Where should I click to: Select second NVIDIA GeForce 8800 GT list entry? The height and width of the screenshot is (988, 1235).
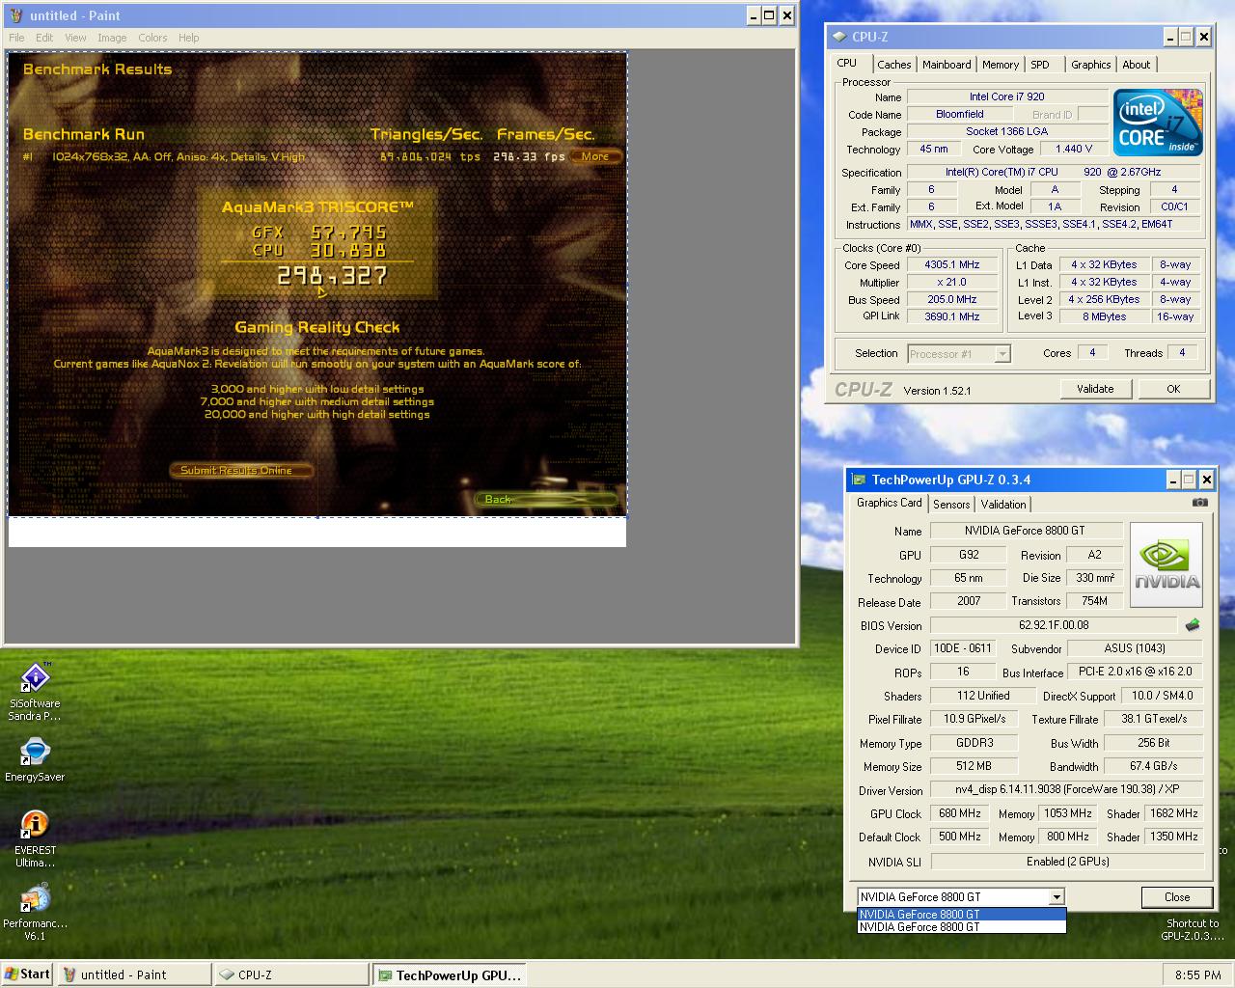click(962, 926)
